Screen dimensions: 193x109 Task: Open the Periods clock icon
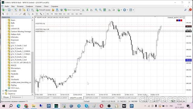coord(125,10)
